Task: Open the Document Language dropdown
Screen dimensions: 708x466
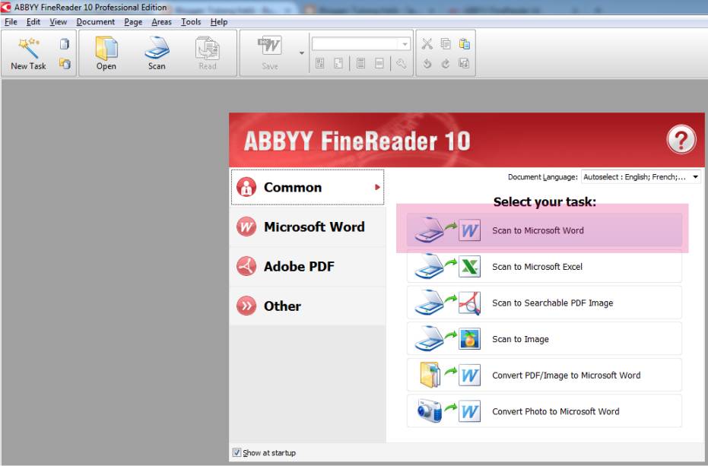Action: pyautogui.click(x=641, y=177)
